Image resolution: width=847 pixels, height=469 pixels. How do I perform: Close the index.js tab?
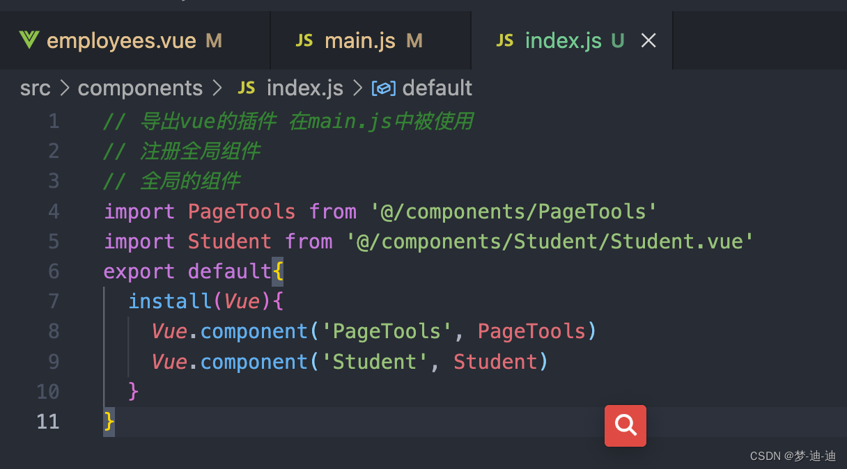click(x=648, y=40)
